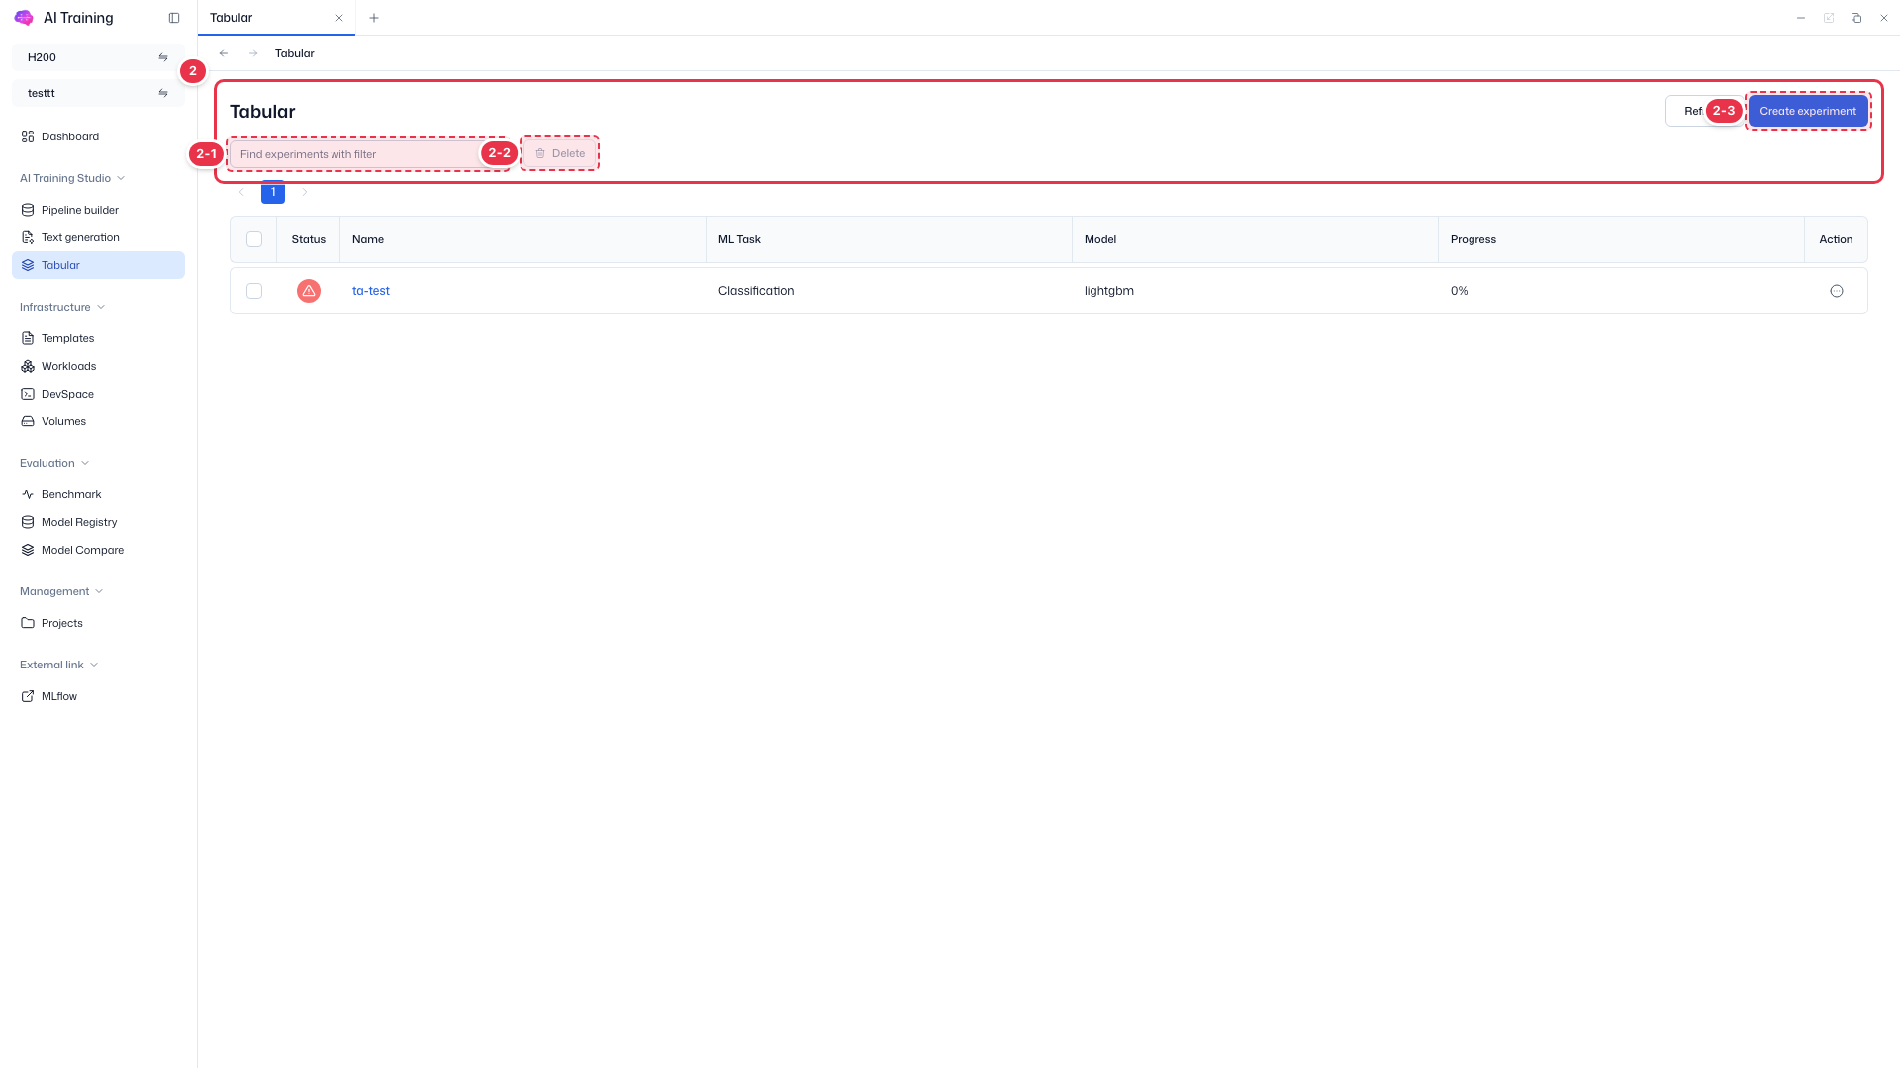The height and width of the screenshot is (1068, 1900).
Task: Open Text generation page
Action: click(x=98, y=237)
